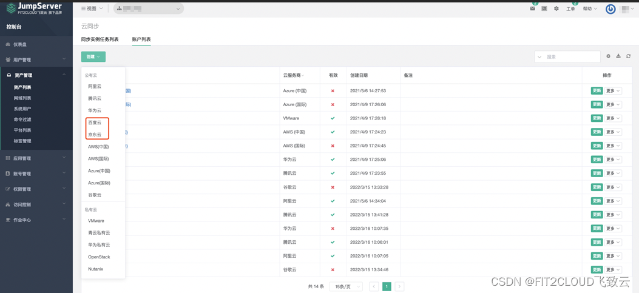This screenshot has height=293, width=639.
Task: Click the JumpServer logo
Action: (x=34, y=8)
